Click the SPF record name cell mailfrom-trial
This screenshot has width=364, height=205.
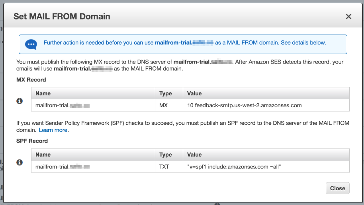93,167
